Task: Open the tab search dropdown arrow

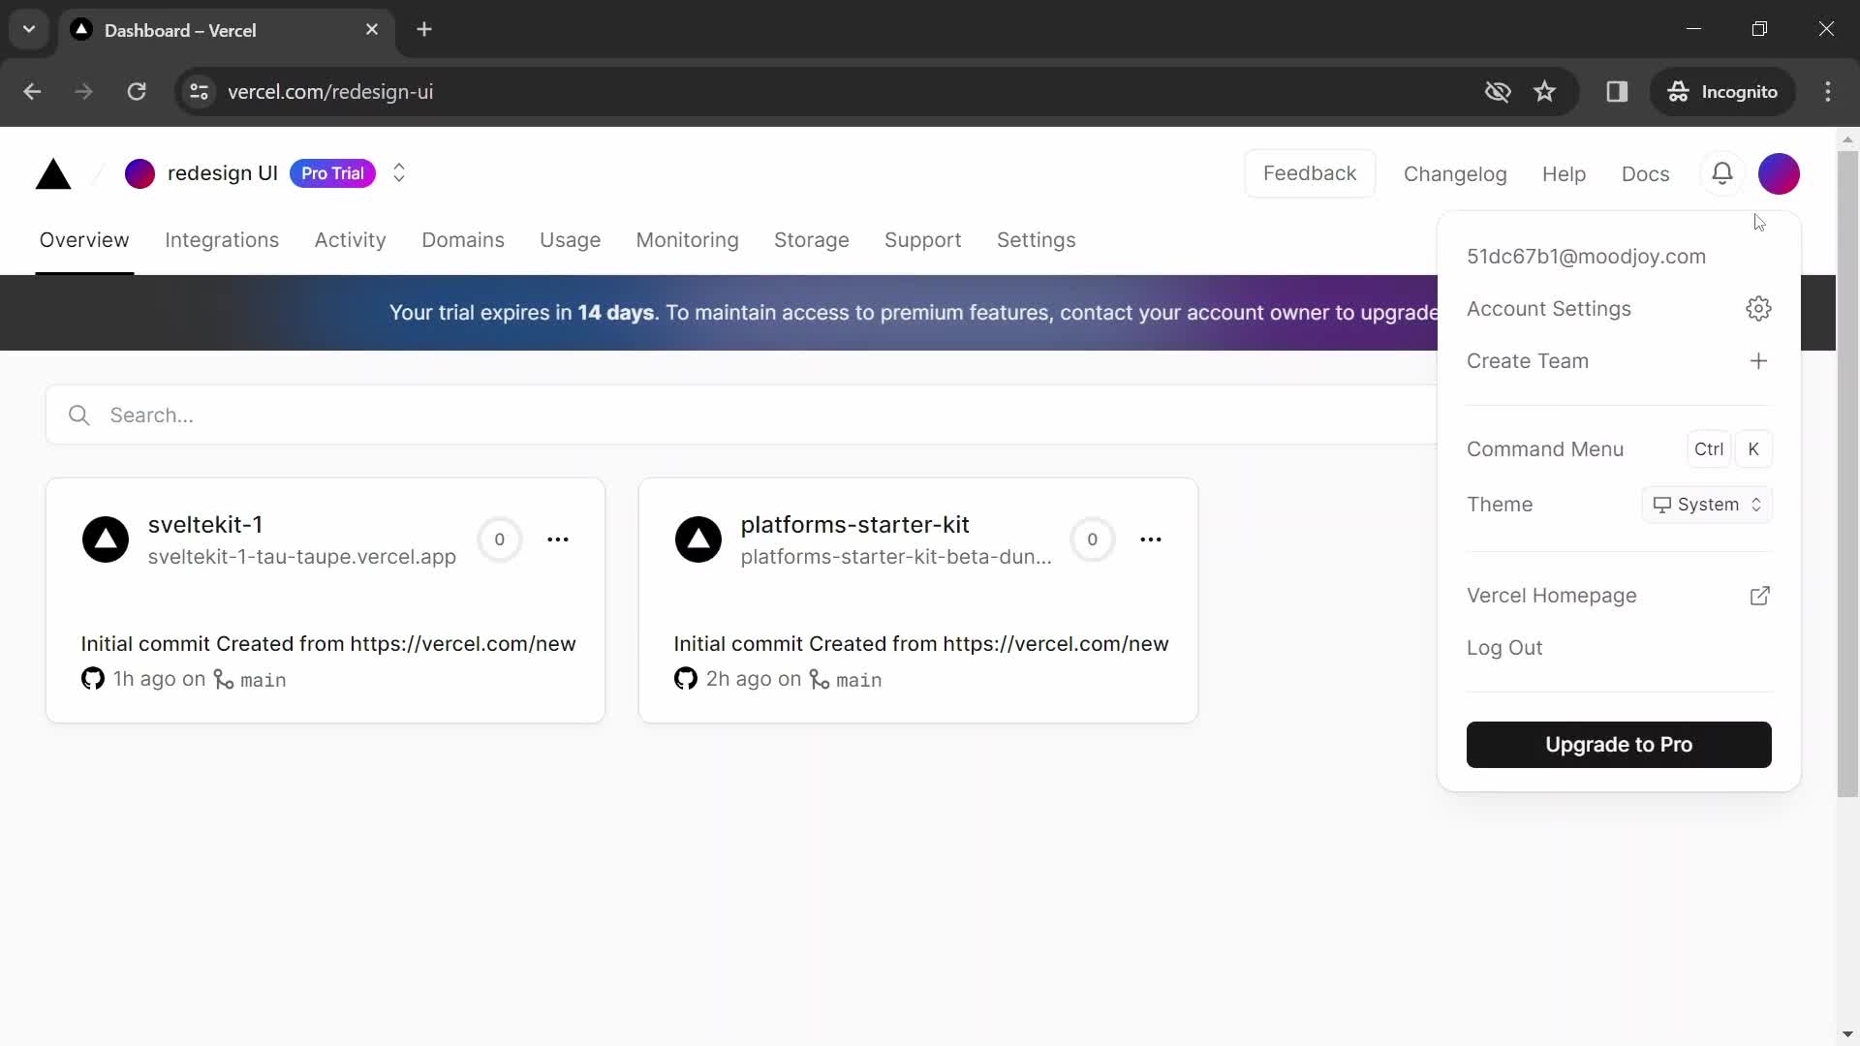Action: 29,29
